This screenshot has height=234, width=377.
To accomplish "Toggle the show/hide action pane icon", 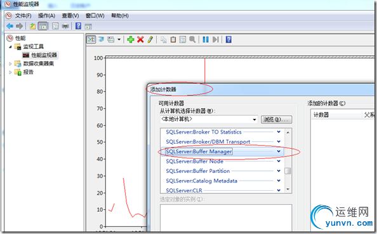I will tap(88, 26).
